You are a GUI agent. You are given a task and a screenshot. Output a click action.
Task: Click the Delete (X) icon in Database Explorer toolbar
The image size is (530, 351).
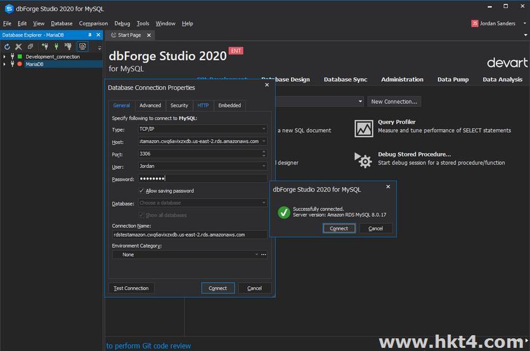point(18,47)
